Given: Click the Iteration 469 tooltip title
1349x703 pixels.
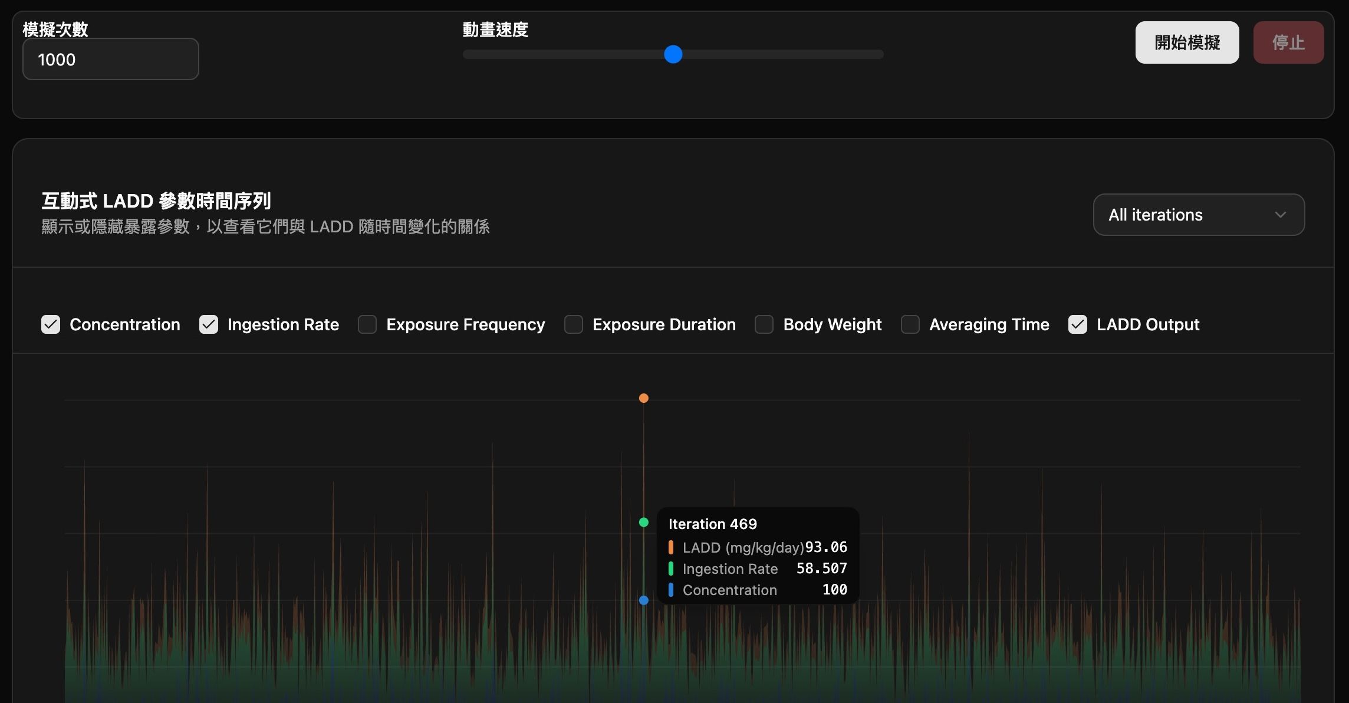Looking at the screenshot, I should pyautogui.click(x=712, y=524).
